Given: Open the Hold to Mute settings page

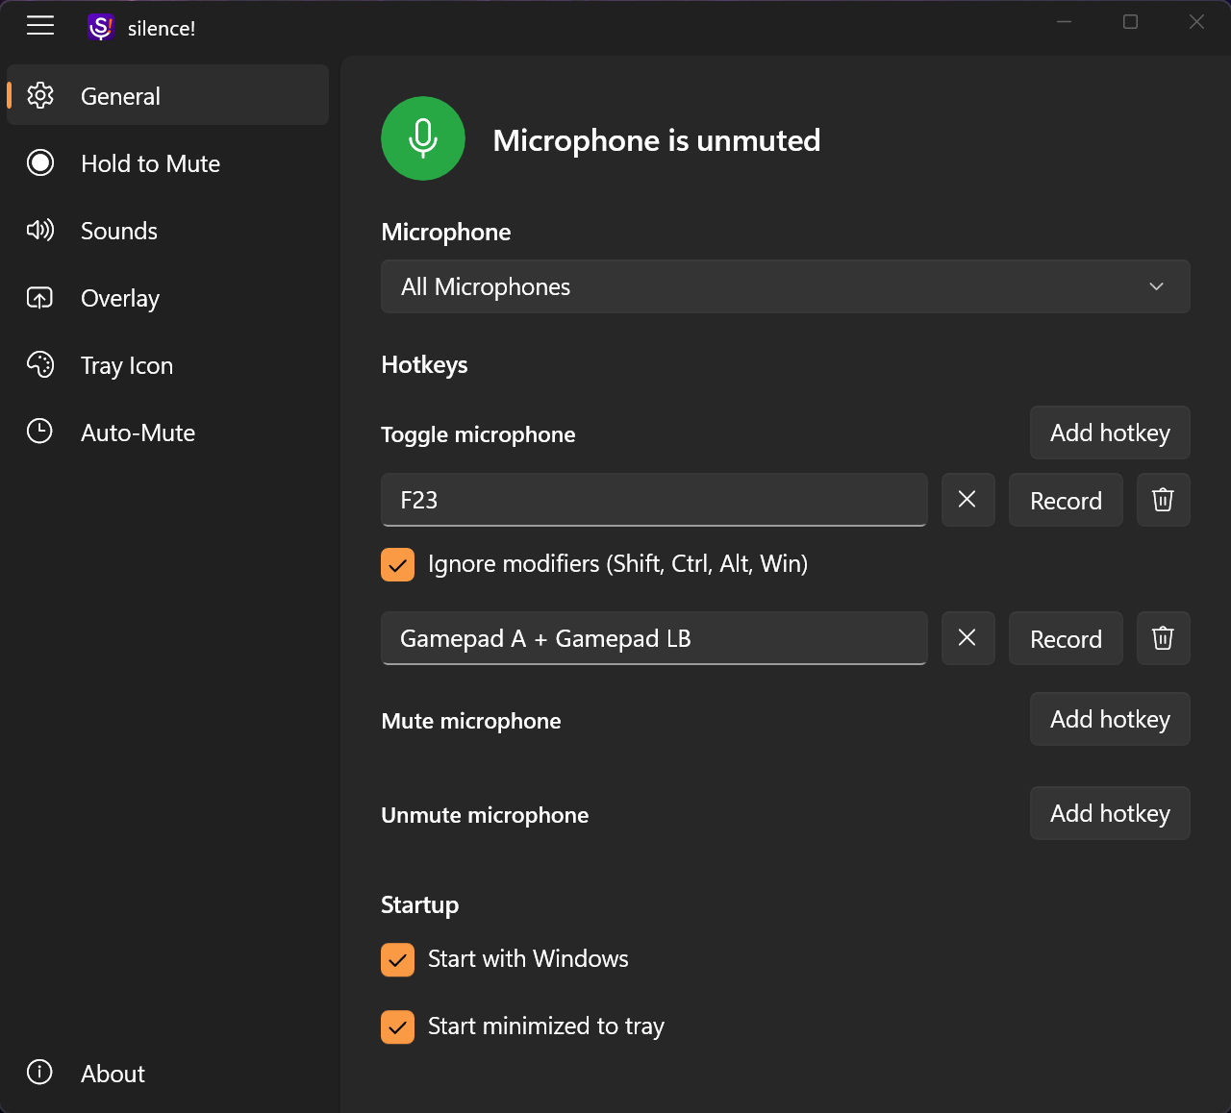Looking at the screenshot, I should tap(150, 163).
